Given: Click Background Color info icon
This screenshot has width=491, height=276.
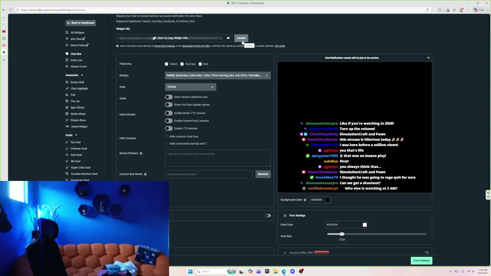Looking at the screenshot, I should click(x=305, y=200).
